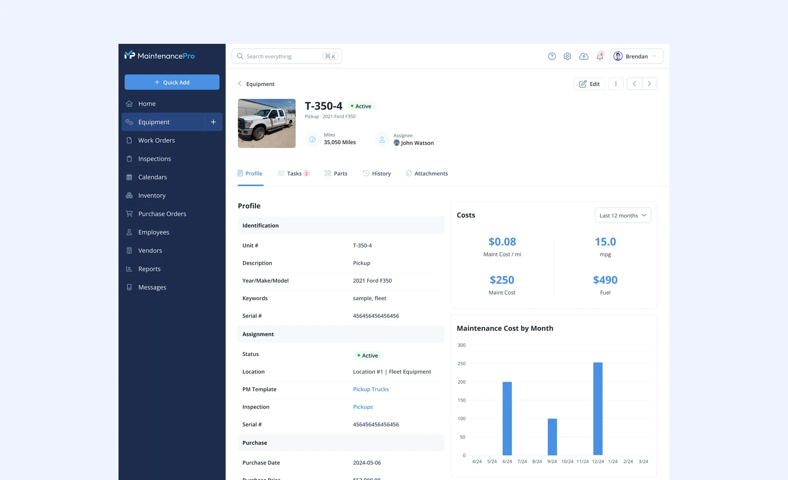The height and width of the screenshot is (480, 788).
Task: Click the back arrow beside Equipment breadcrumb
Action: point(240,84)
